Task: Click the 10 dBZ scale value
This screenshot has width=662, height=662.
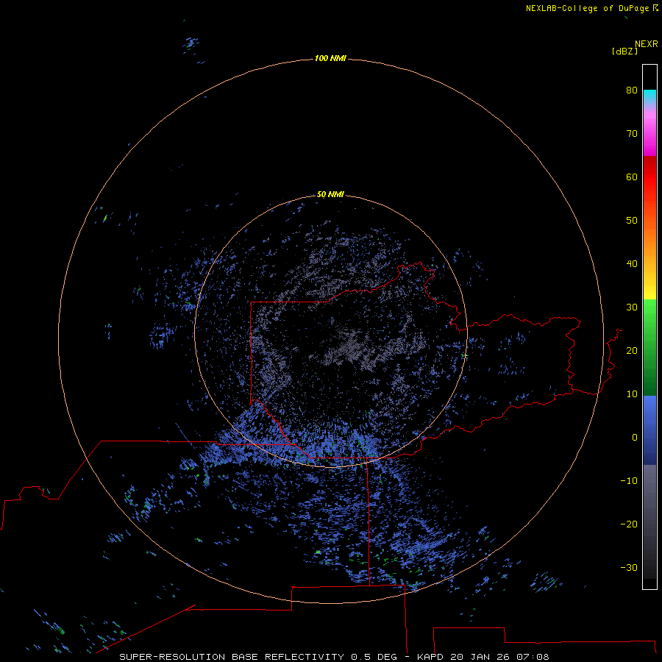Action: click(x=632, y=394)
